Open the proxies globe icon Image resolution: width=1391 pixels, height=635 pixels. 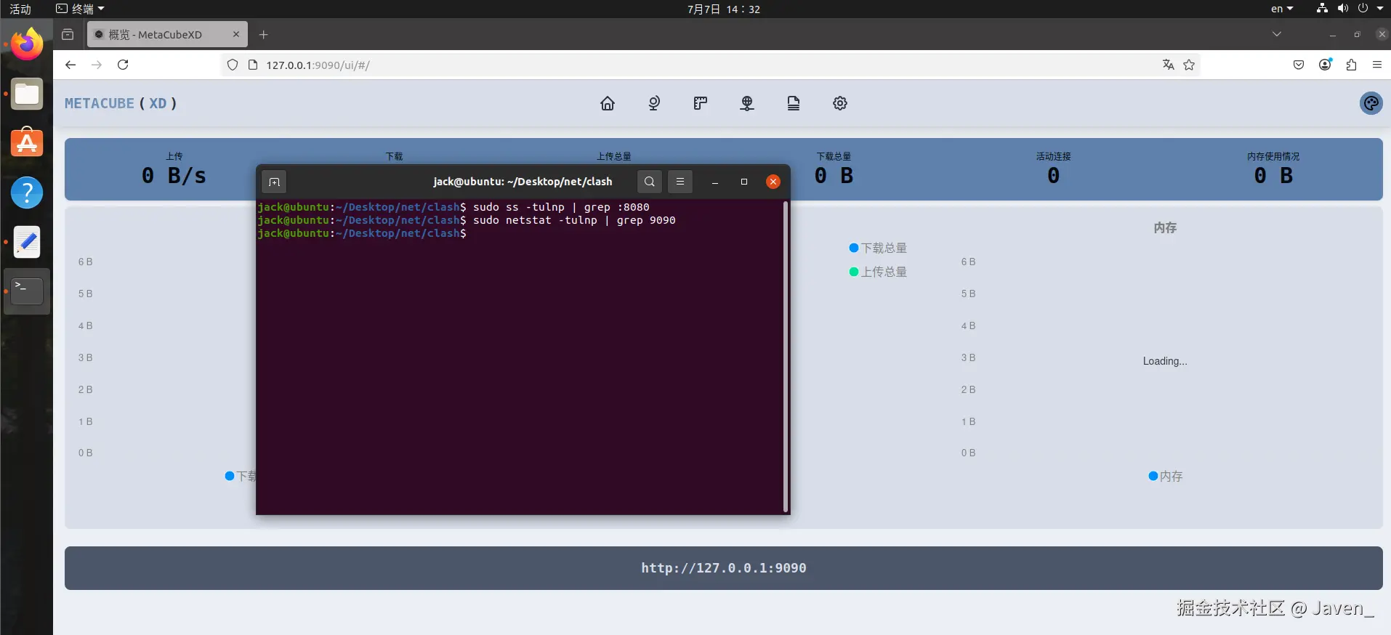pos(654,103)
